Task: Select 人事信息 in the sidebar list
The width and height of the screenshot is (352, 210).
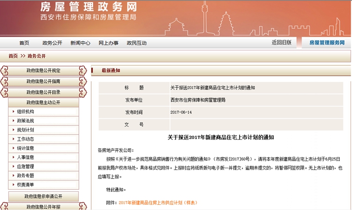Action: coord(25,157)
